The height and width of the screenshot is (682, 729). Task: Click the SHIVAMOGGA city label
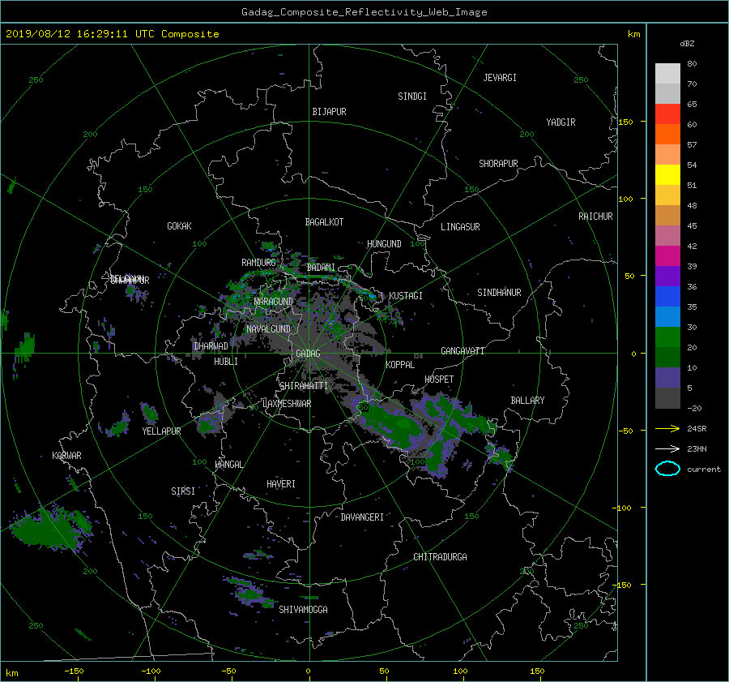(x=303, y=609)
